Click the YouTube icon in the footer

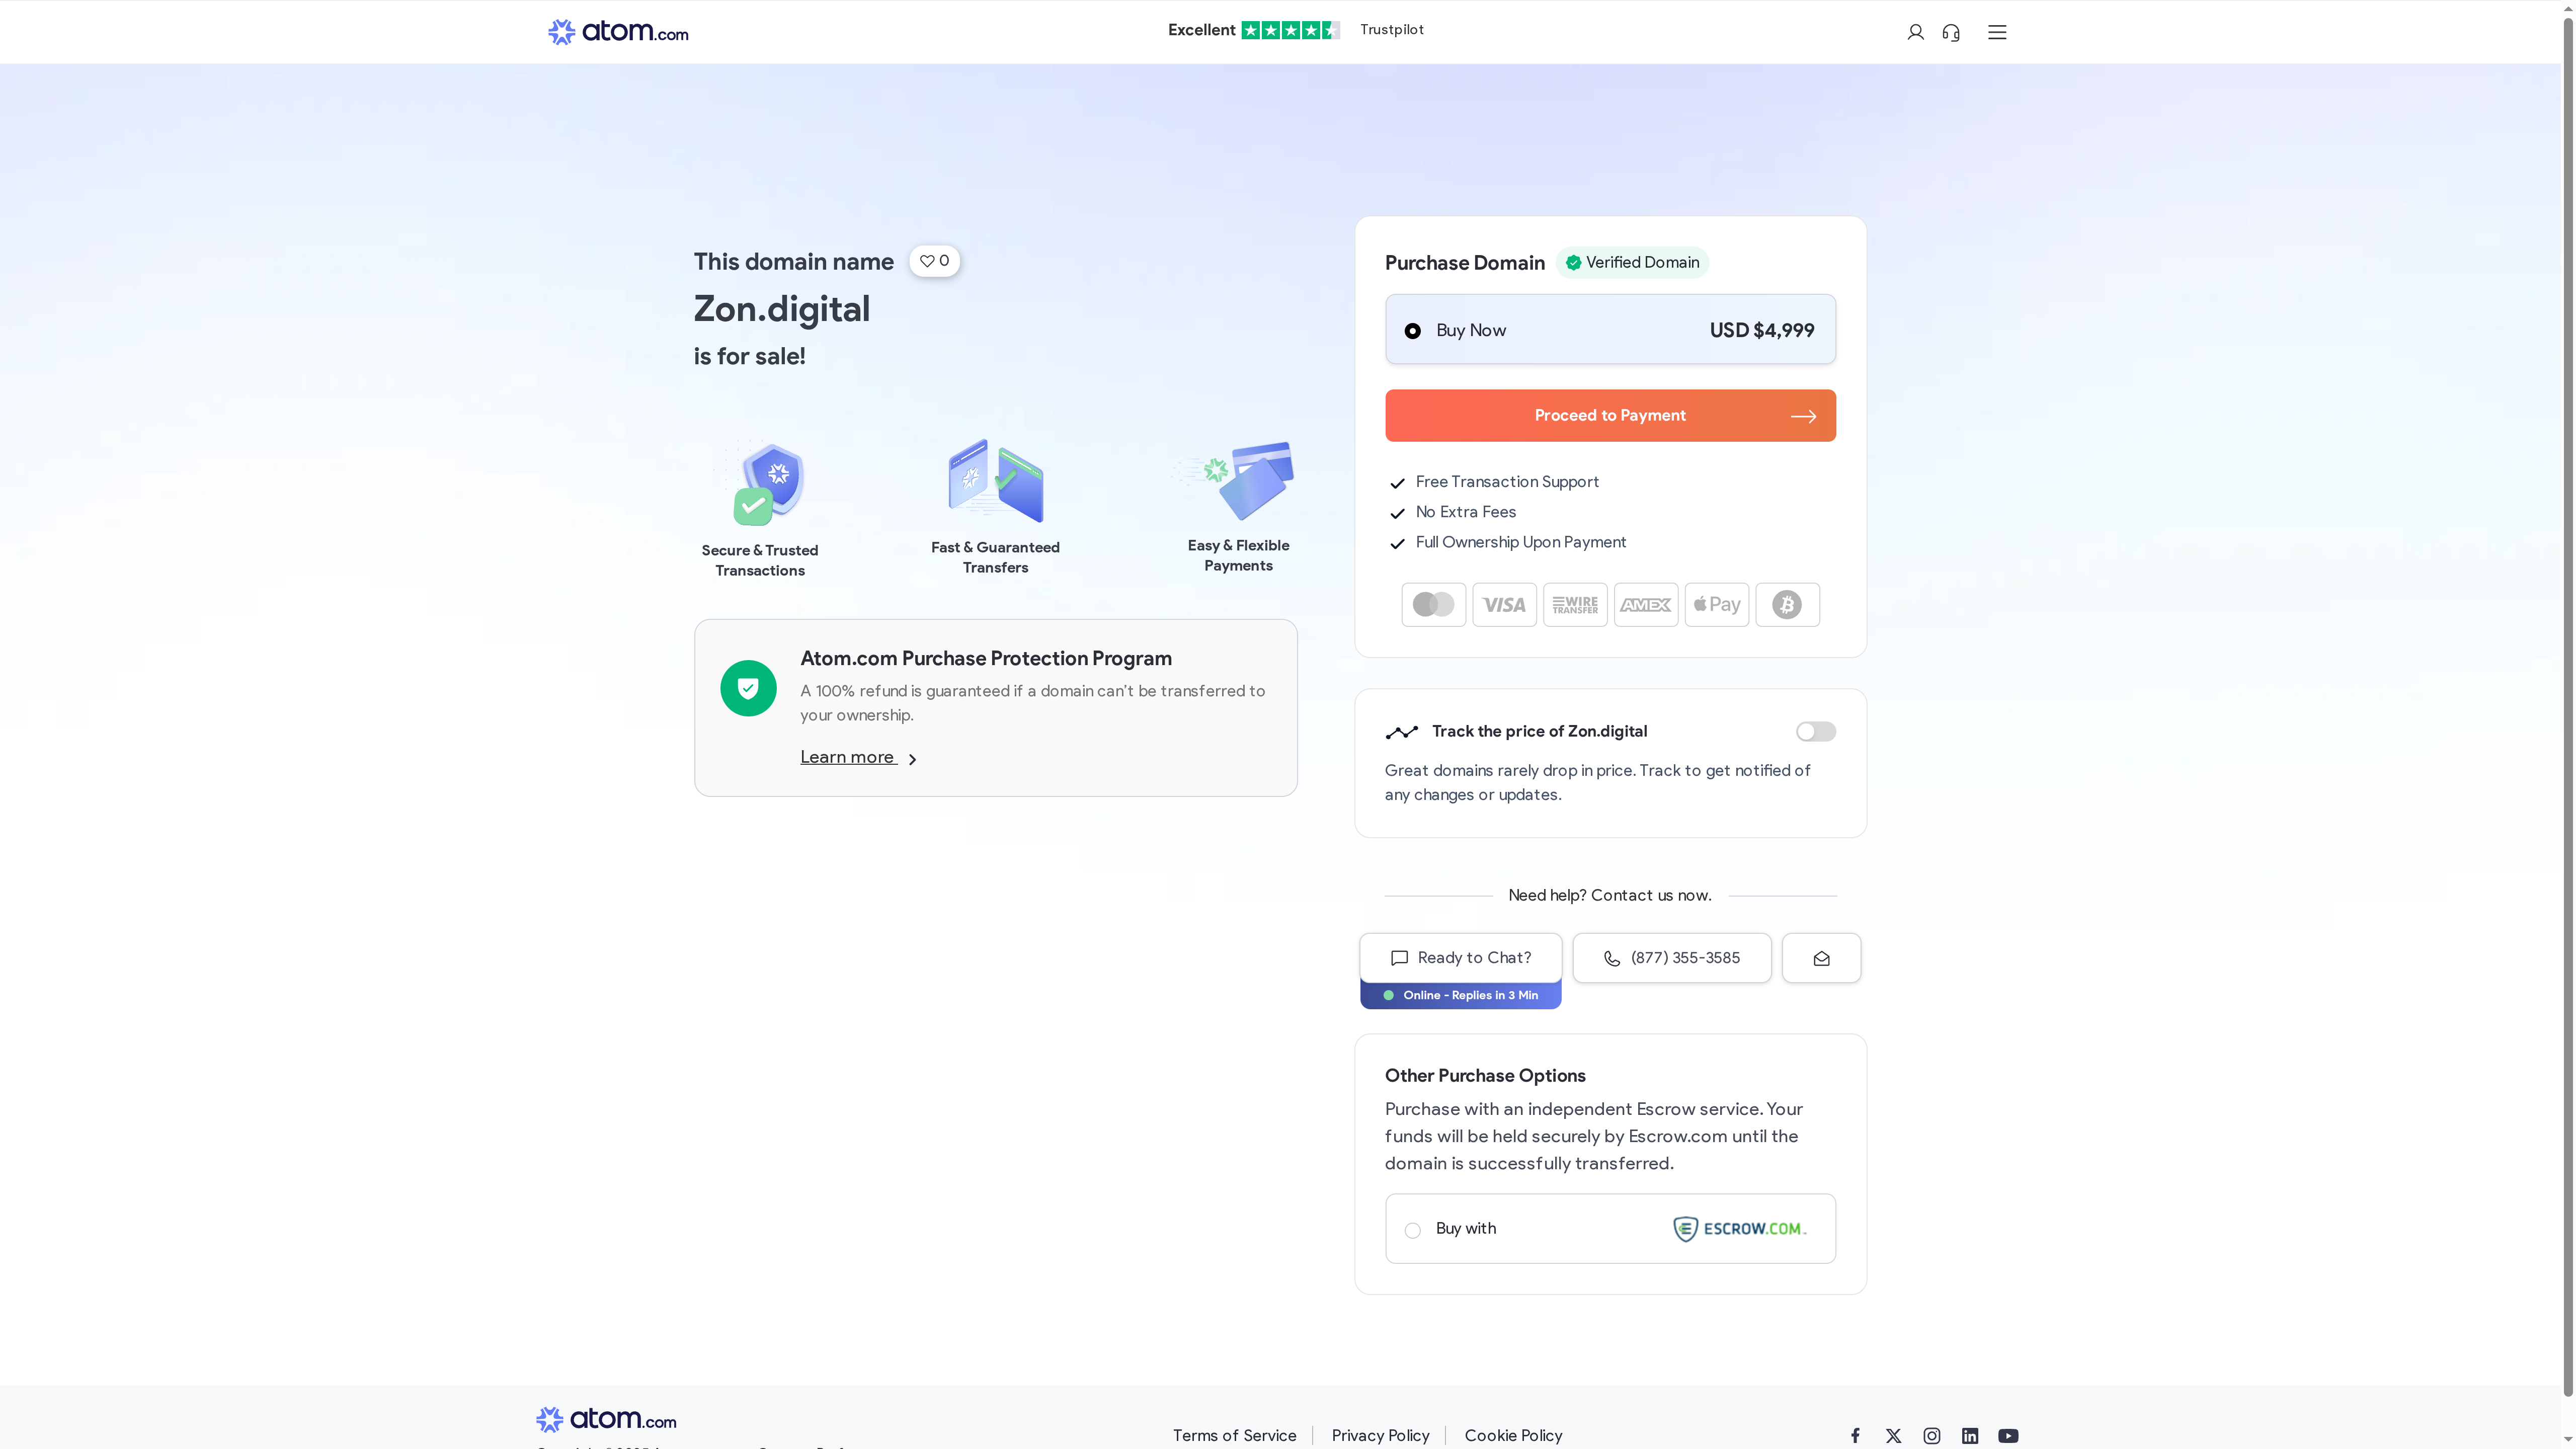2009,1436
